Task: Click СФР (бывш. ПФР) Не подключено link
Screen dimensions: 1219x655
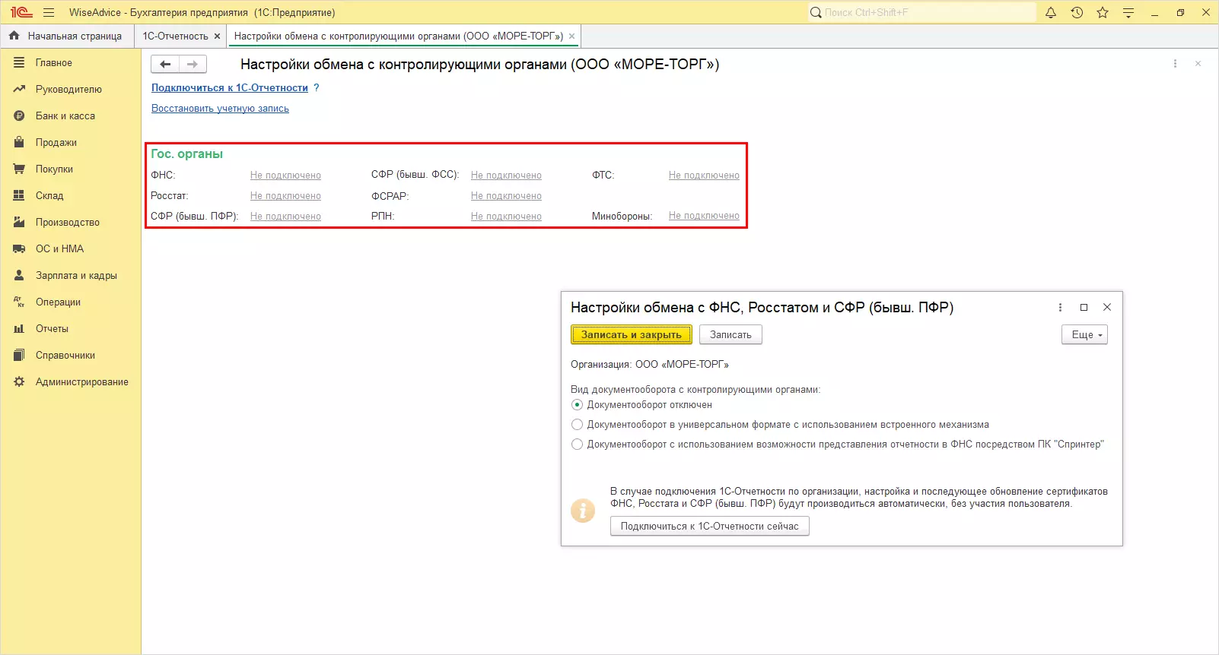Action: [x=285, y=217]
